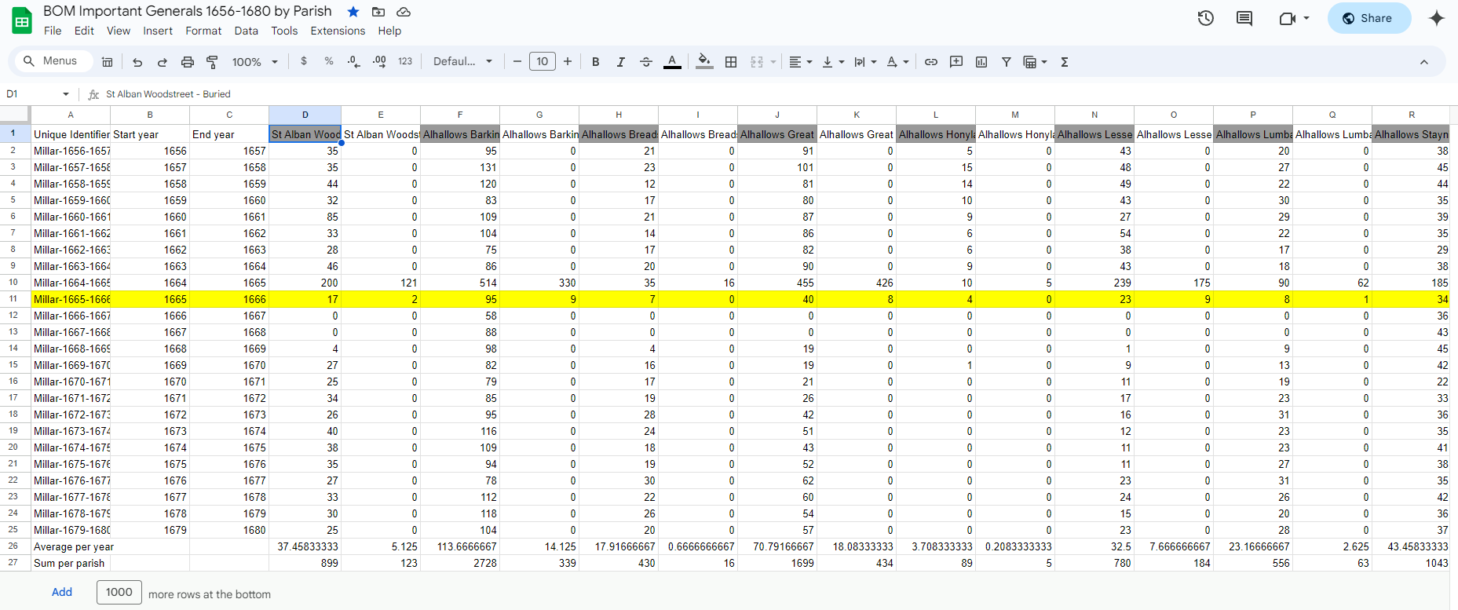
Task: Open fill color picker
Action: (x=704, y=62)
